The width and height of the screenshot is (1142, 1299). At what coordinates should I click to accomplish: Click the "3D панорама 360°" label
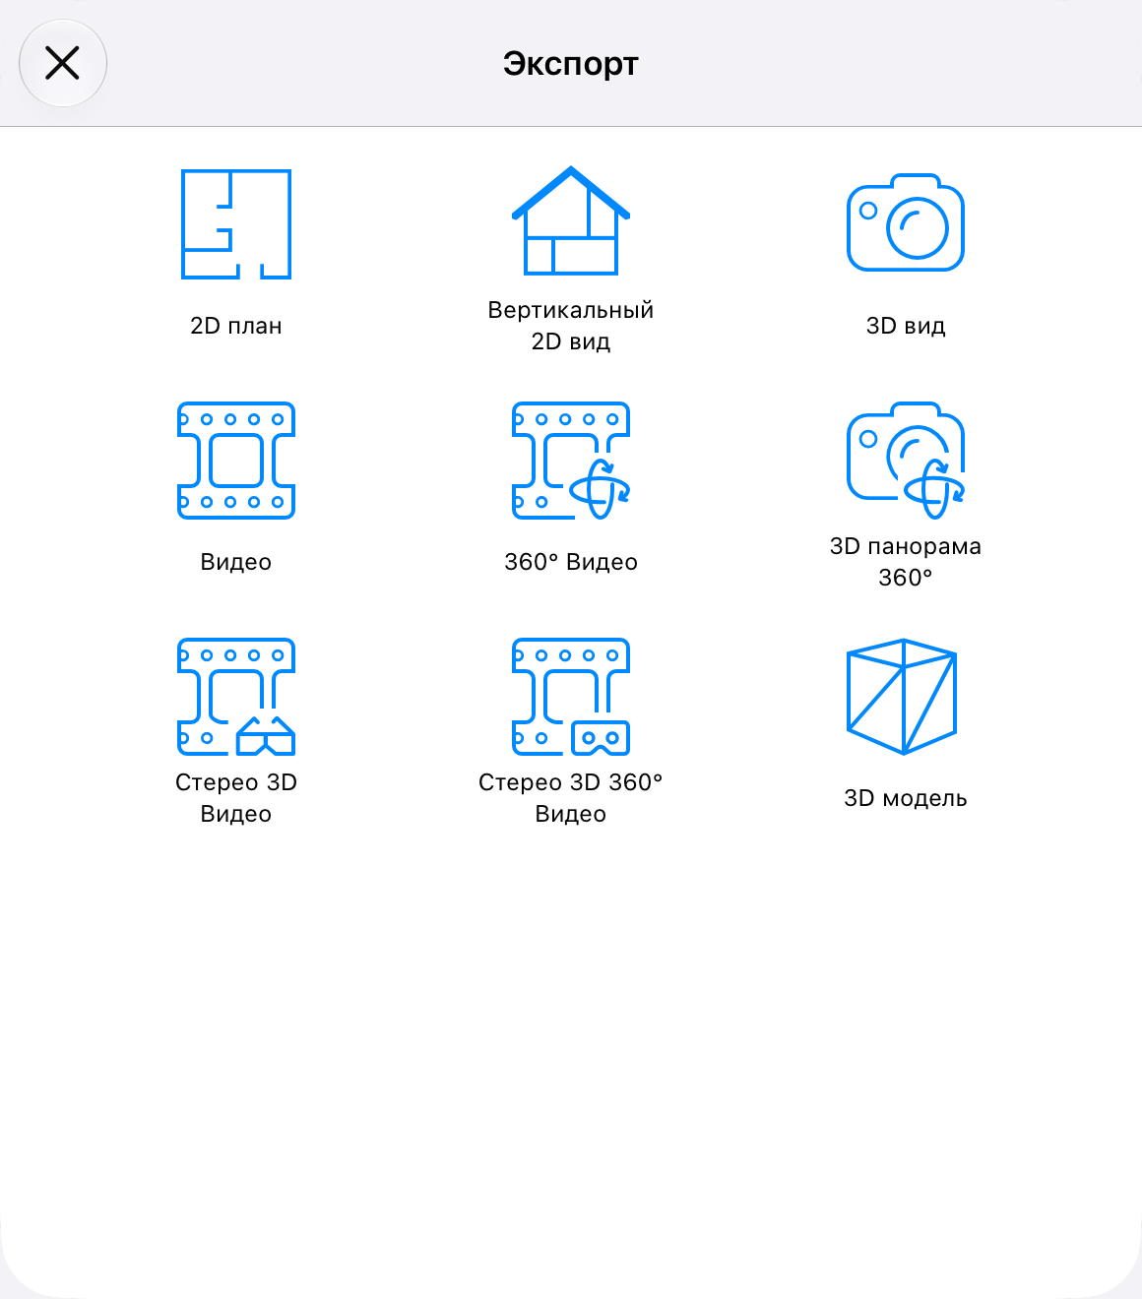pyautogui.click(x=906, y=562)
